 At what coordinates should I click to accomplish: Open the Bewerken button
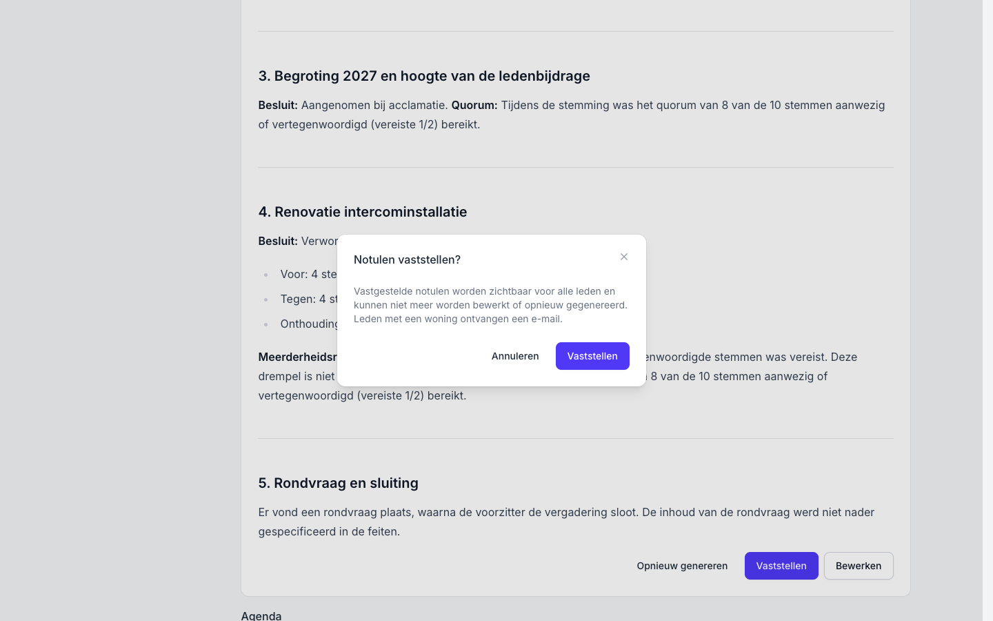tap(859, 566)
